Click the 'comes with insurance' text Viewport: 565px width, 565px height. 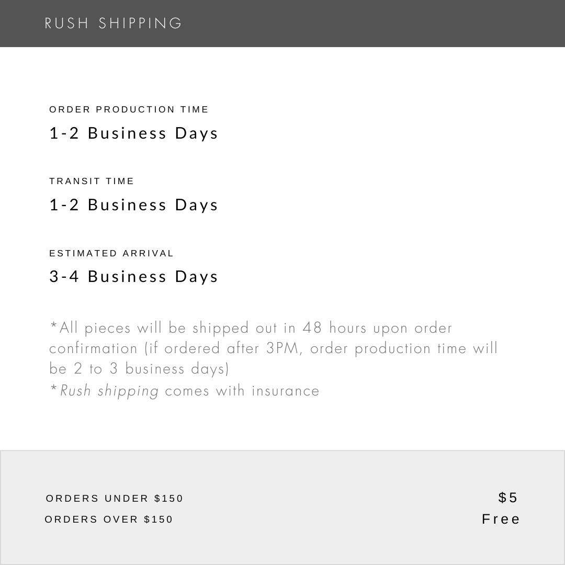242,391
